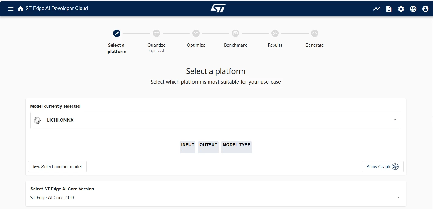This screenshot has height=209, width=433.
Task: Click the LICHI.ONNX model polyhedron icon
Action: point(37,120)
